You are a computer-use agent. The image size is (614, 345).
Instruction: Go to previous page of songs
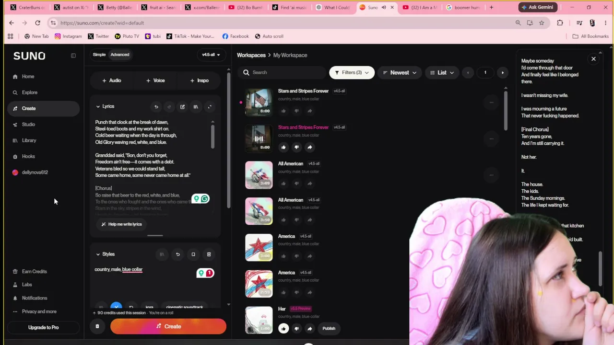point(468,72)
